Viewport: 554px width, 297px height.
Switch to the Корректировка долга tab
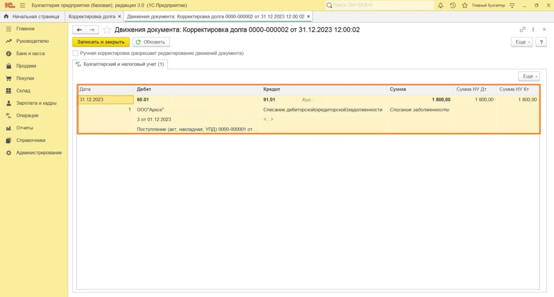91,17
